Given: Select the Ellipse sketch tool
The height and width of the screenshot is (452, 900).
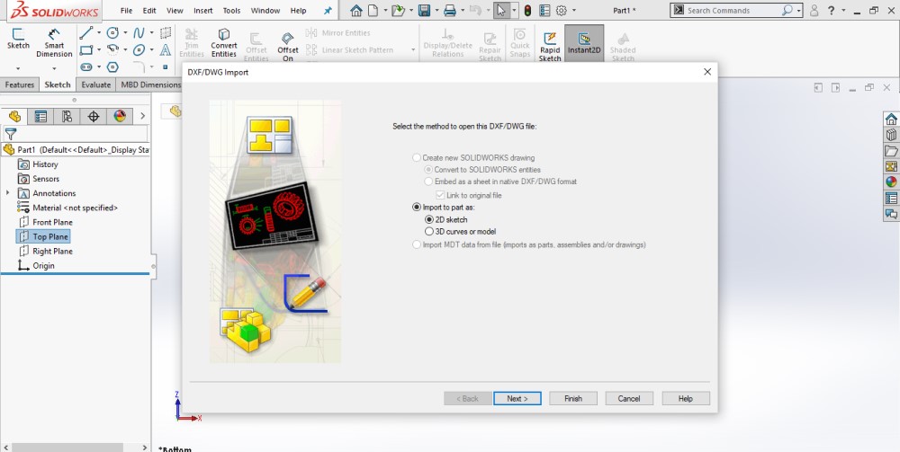Looking at the screenshot, I should pos(139,49).
